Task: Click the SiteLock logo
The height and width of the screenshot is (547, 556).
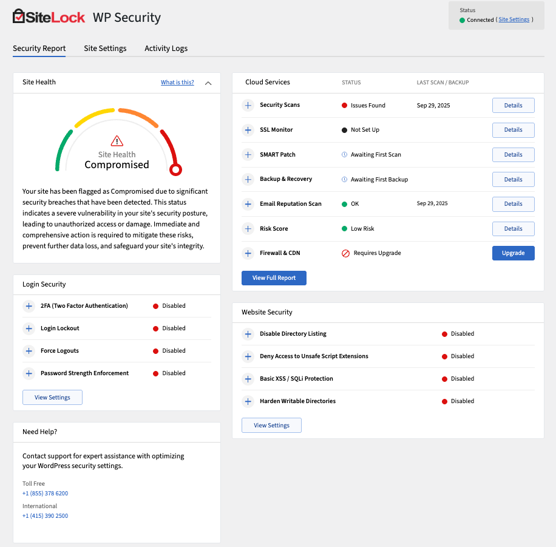Action: 49,17
